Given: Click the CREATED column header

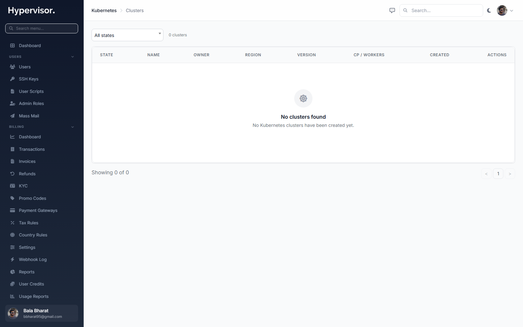Looking at the screenshot, I should coord(440,55).
